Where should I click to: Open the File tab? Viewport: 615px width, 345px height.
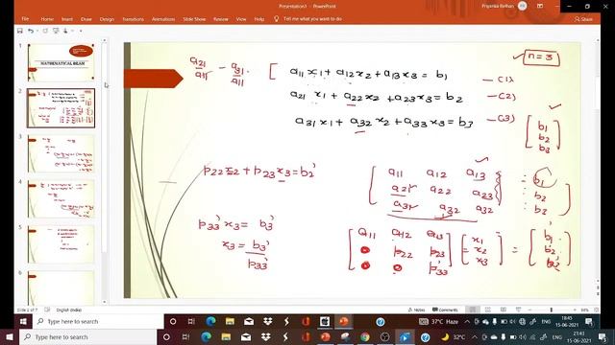[25, 19]
